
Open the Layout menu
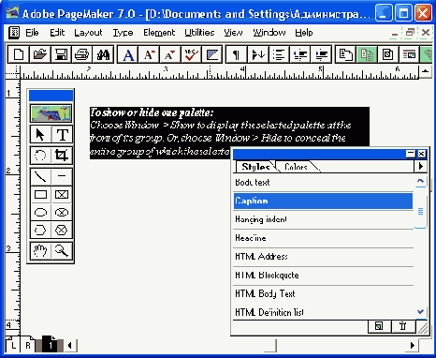[88, 33]
